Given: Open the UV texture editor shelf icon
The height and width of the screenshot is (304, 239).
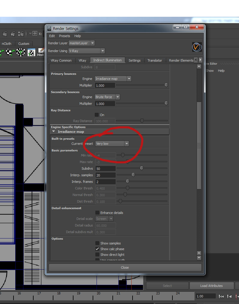Looking at the screenshot, I should (31, 52).
